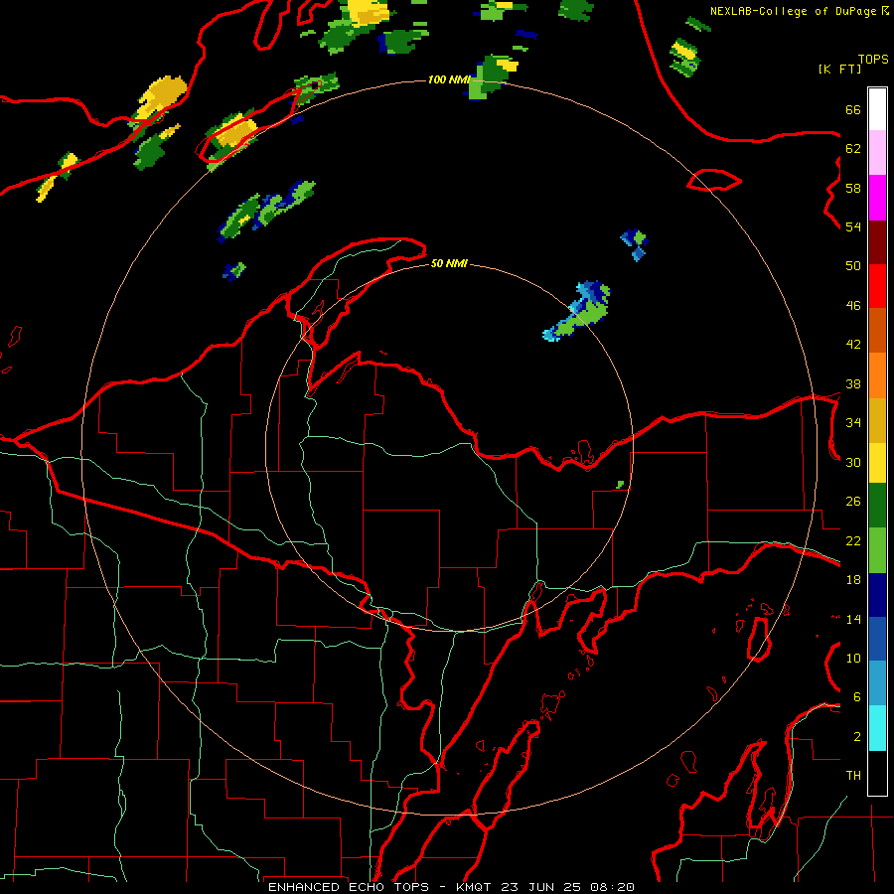
Task: Select the gold legend swatch
Action: (877, 420)
